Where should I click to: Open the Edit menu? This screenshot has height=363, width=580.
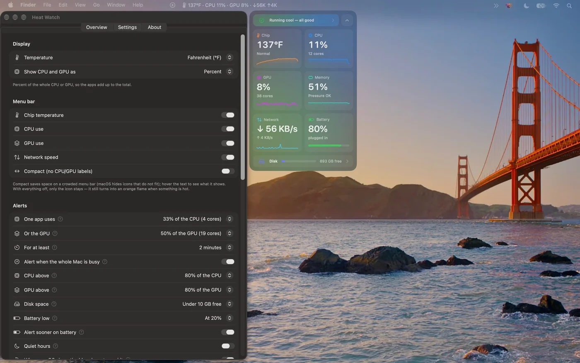(63, 5)
